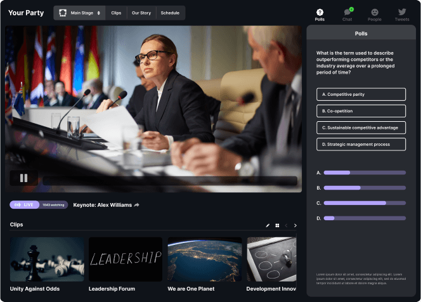Select answer A. Competitive parity
The width and height of the screenshot is (421, 302).
361,95
